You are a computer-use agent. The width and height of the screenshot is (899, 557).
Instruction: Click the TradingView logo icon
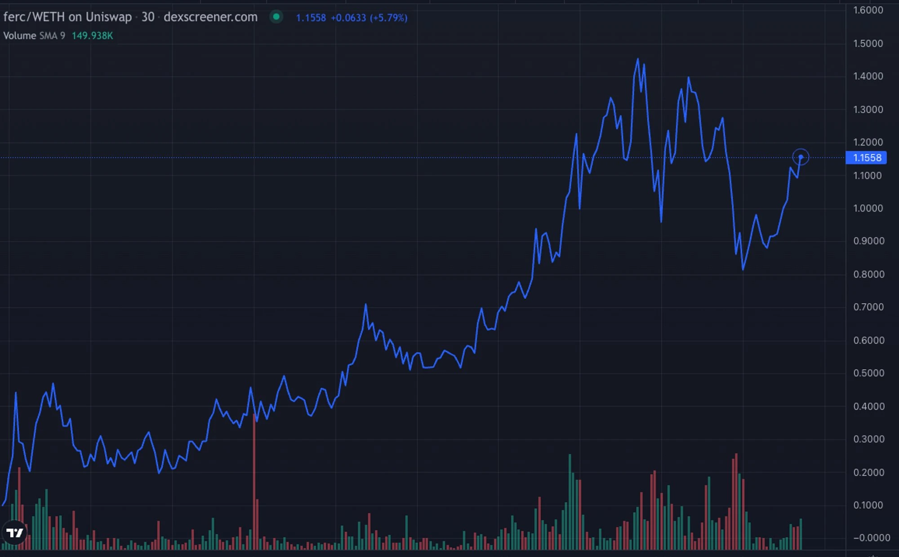pyautogui.click(x=15, y=533)
